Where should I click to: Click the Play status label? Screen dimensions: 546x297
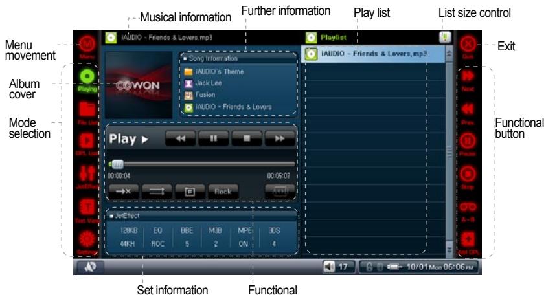(128, 139)
